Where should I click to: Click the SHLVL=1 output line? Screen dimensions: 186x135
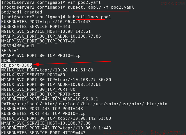[10, 51]
